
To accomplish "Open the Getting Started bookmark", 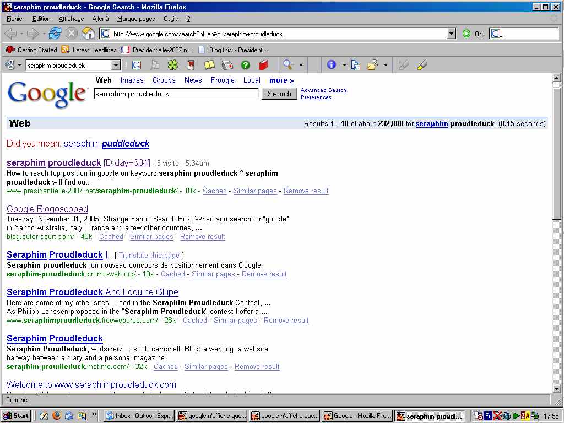I will 31,50.
